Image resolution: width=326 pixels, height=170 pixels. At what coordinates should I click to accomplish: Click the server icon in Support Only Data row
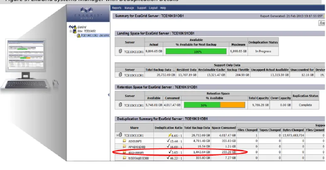click(120, 75)
